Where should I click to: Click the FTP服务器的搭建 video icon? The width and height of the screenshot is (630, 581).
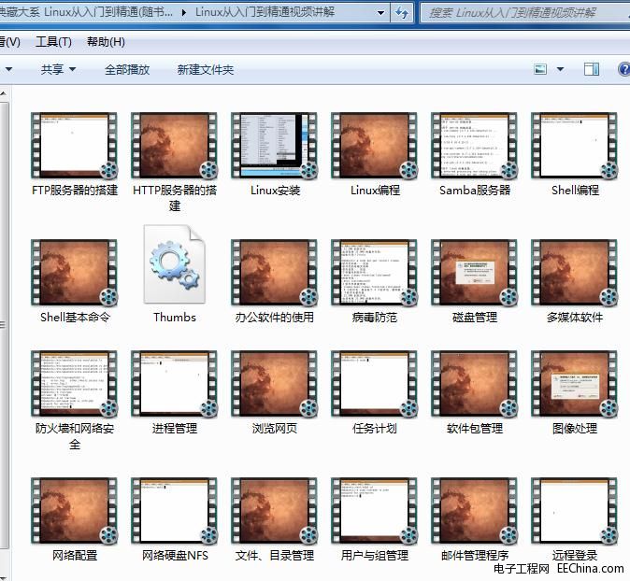(75, 146)
